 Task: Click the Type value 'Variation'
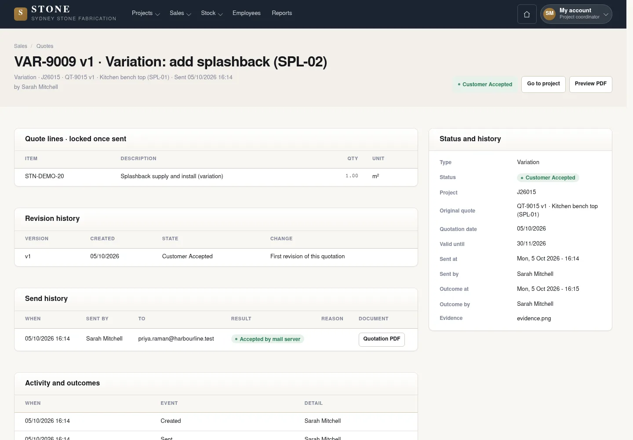tap(528, 162)
